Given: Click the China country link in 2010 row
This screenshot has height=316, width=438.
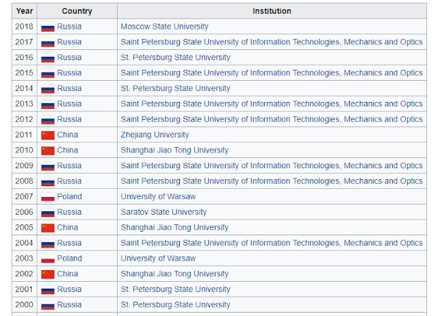Looking at the screenshot, I should (x=67, y=150).
